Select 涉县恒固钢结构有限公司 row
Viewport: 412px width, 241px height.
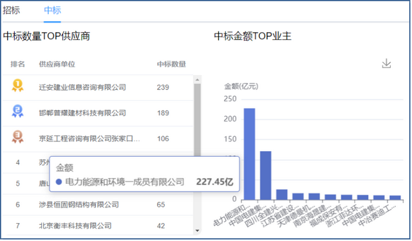(x=98, y=204)
